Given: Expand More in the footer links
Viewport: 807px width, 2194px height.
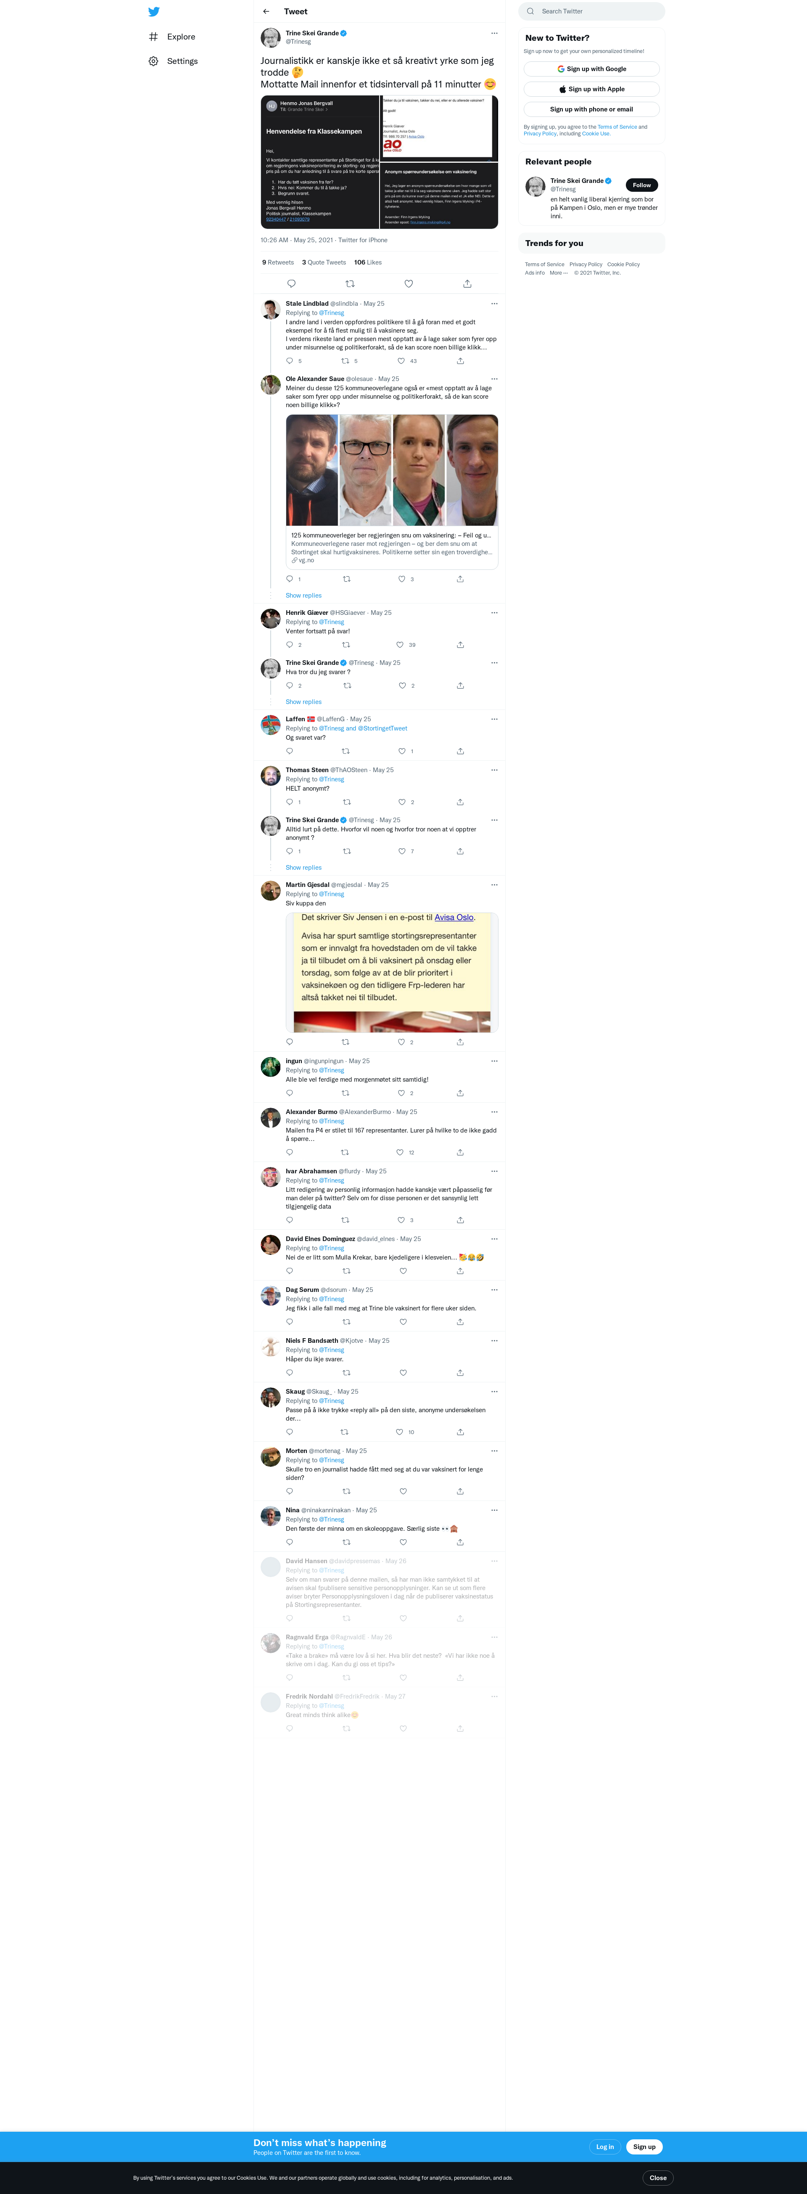Looking at the screenshot, I should 559,273.
